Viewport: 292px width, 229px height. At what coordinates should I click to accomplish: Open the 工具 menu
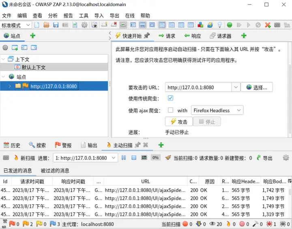(84, 16)
